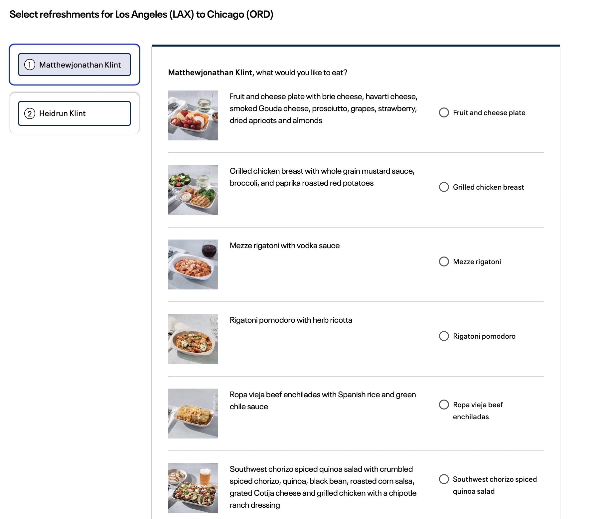Pick the Rigatoni pomodoro meal option

tap(444, 336)
